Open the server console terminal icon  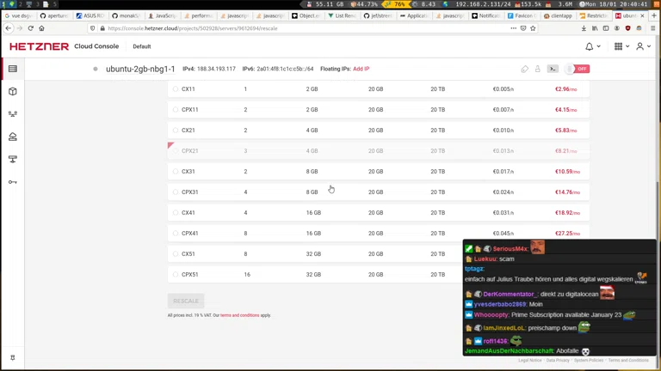click(x=553, y=69)
